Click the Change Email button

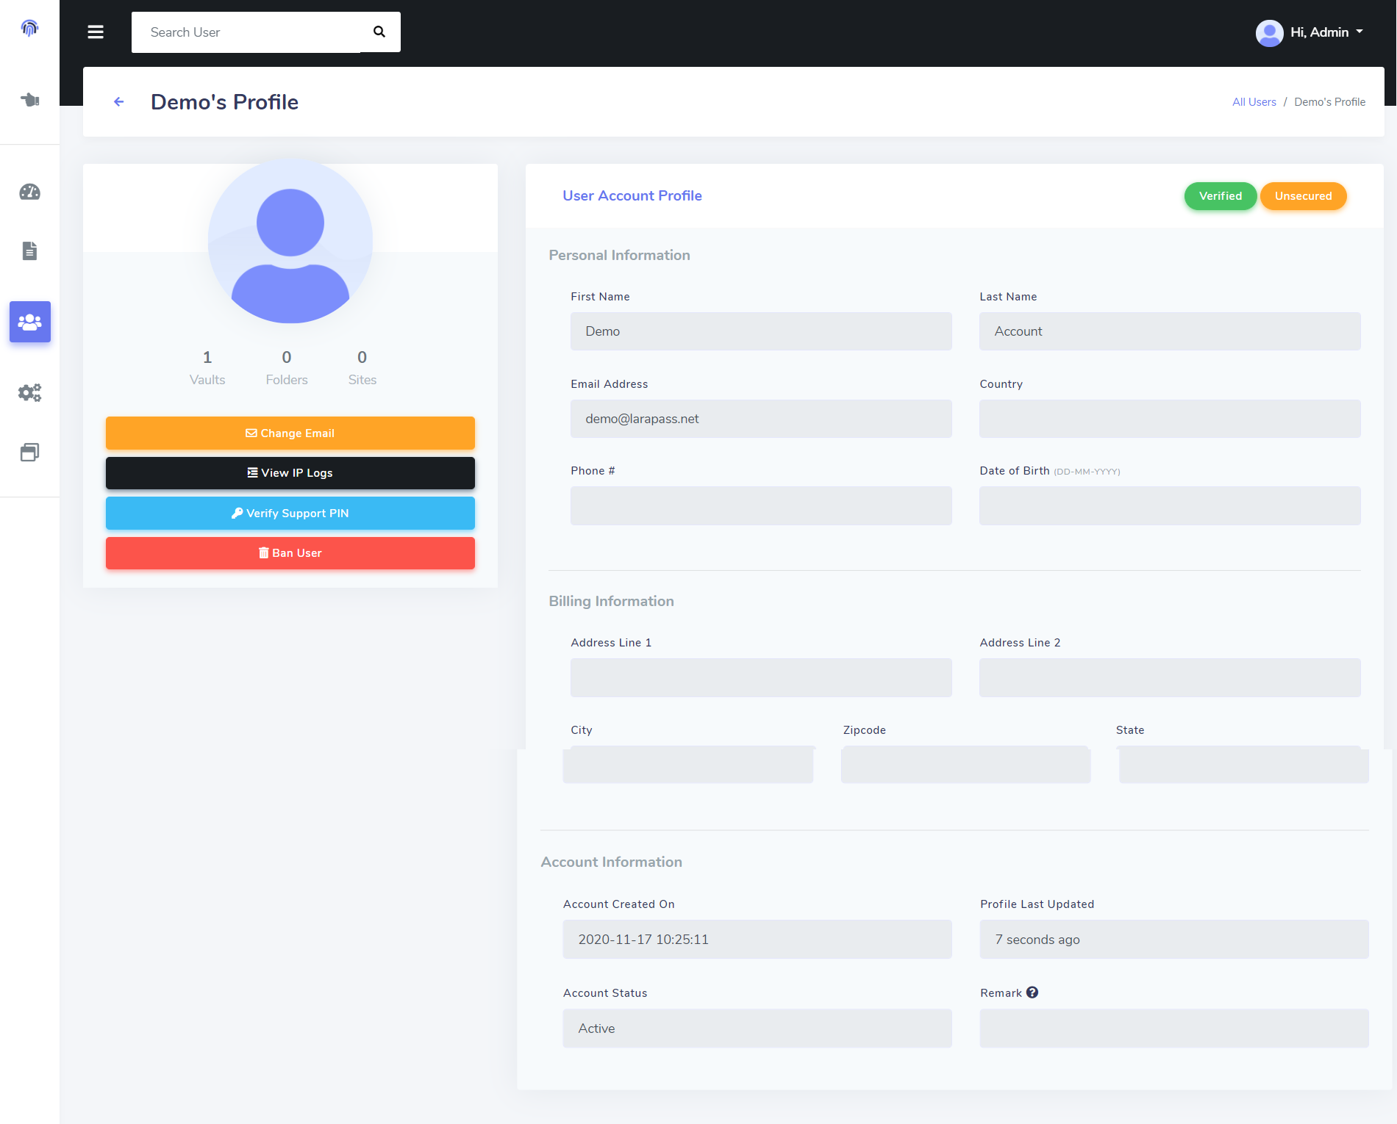click(x=290, y=433)
